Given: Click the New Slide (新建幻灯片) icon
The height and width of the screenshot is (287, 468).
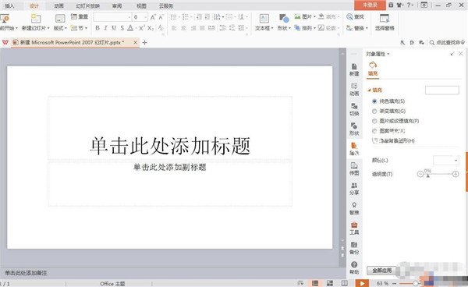Looking at the screenshot, I should pyautogui.click(x=36, y=19).
